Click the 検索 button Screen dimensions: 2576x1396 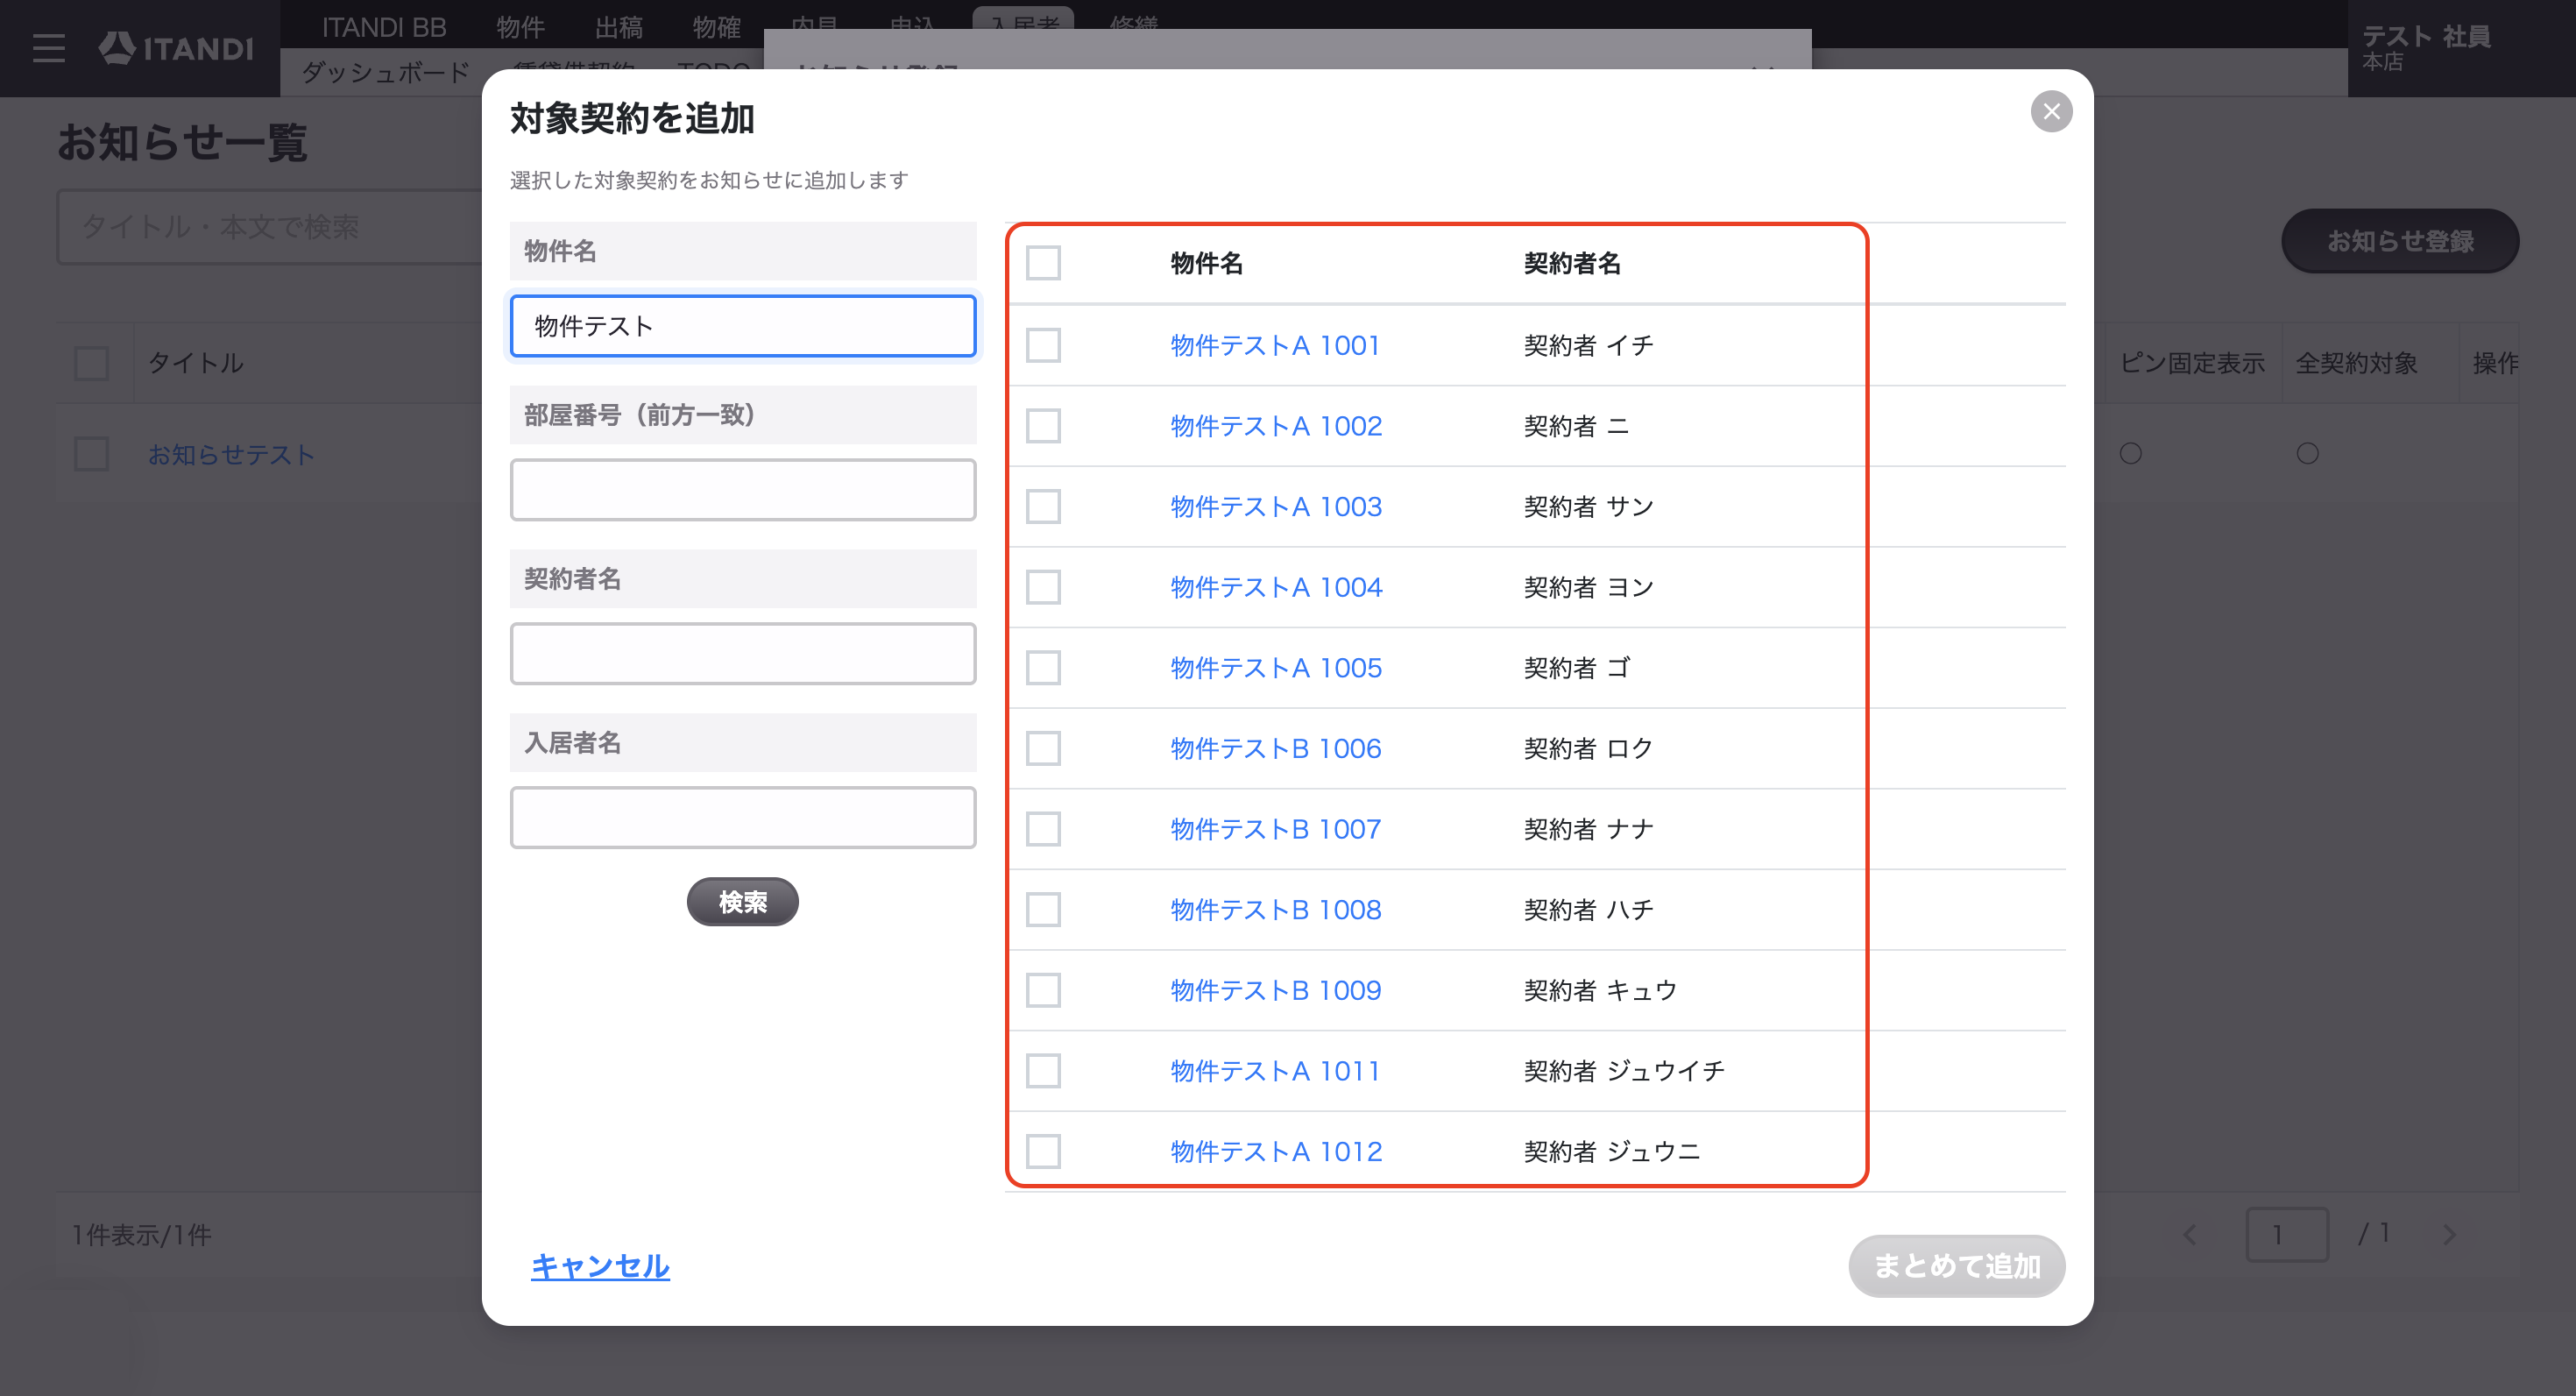742,902
